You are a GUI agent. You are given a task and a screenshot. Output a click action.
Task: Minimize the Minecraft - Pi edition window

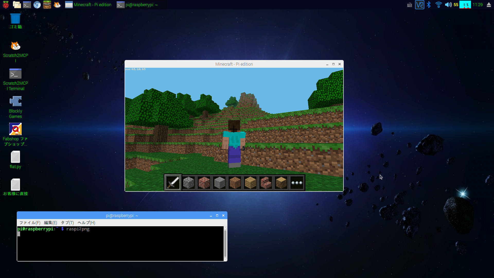[x=327, y=64]
